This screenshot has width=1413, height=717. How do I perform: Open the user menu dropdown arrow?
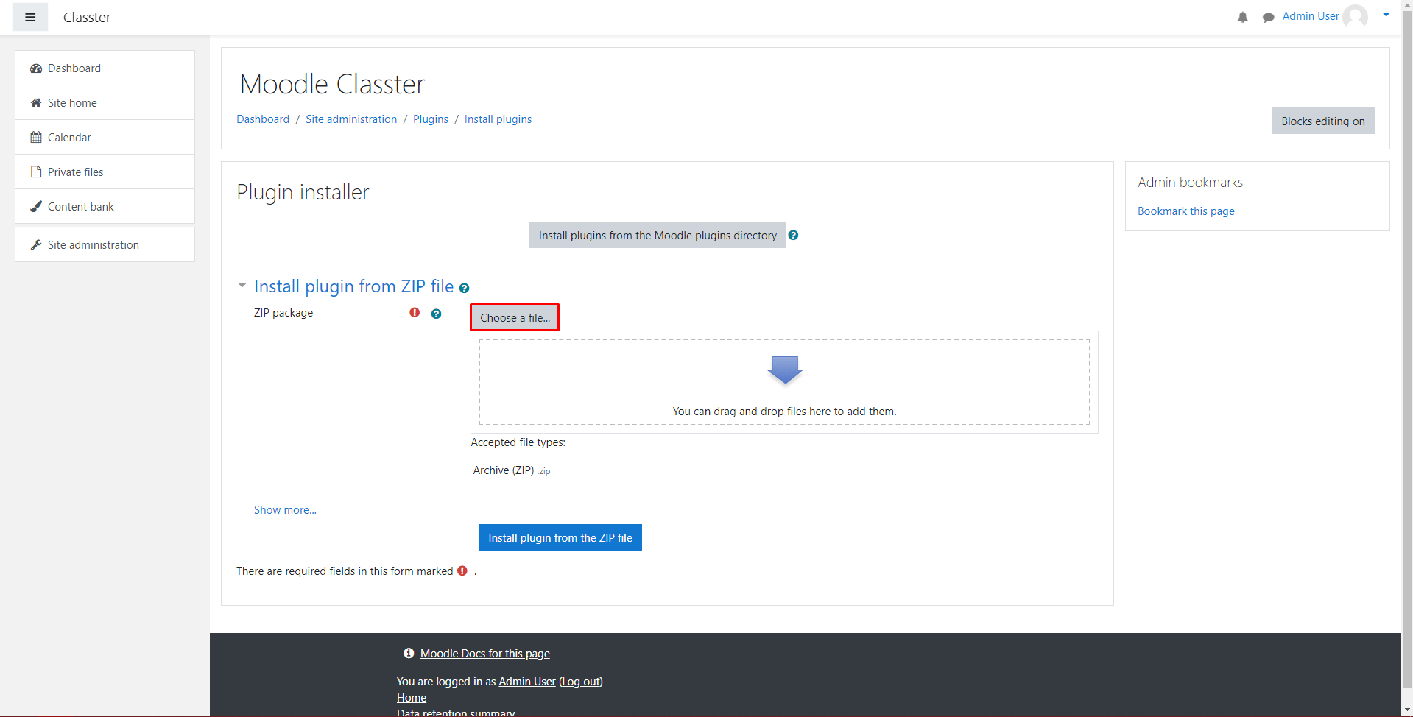click(x=1386, y=15)
